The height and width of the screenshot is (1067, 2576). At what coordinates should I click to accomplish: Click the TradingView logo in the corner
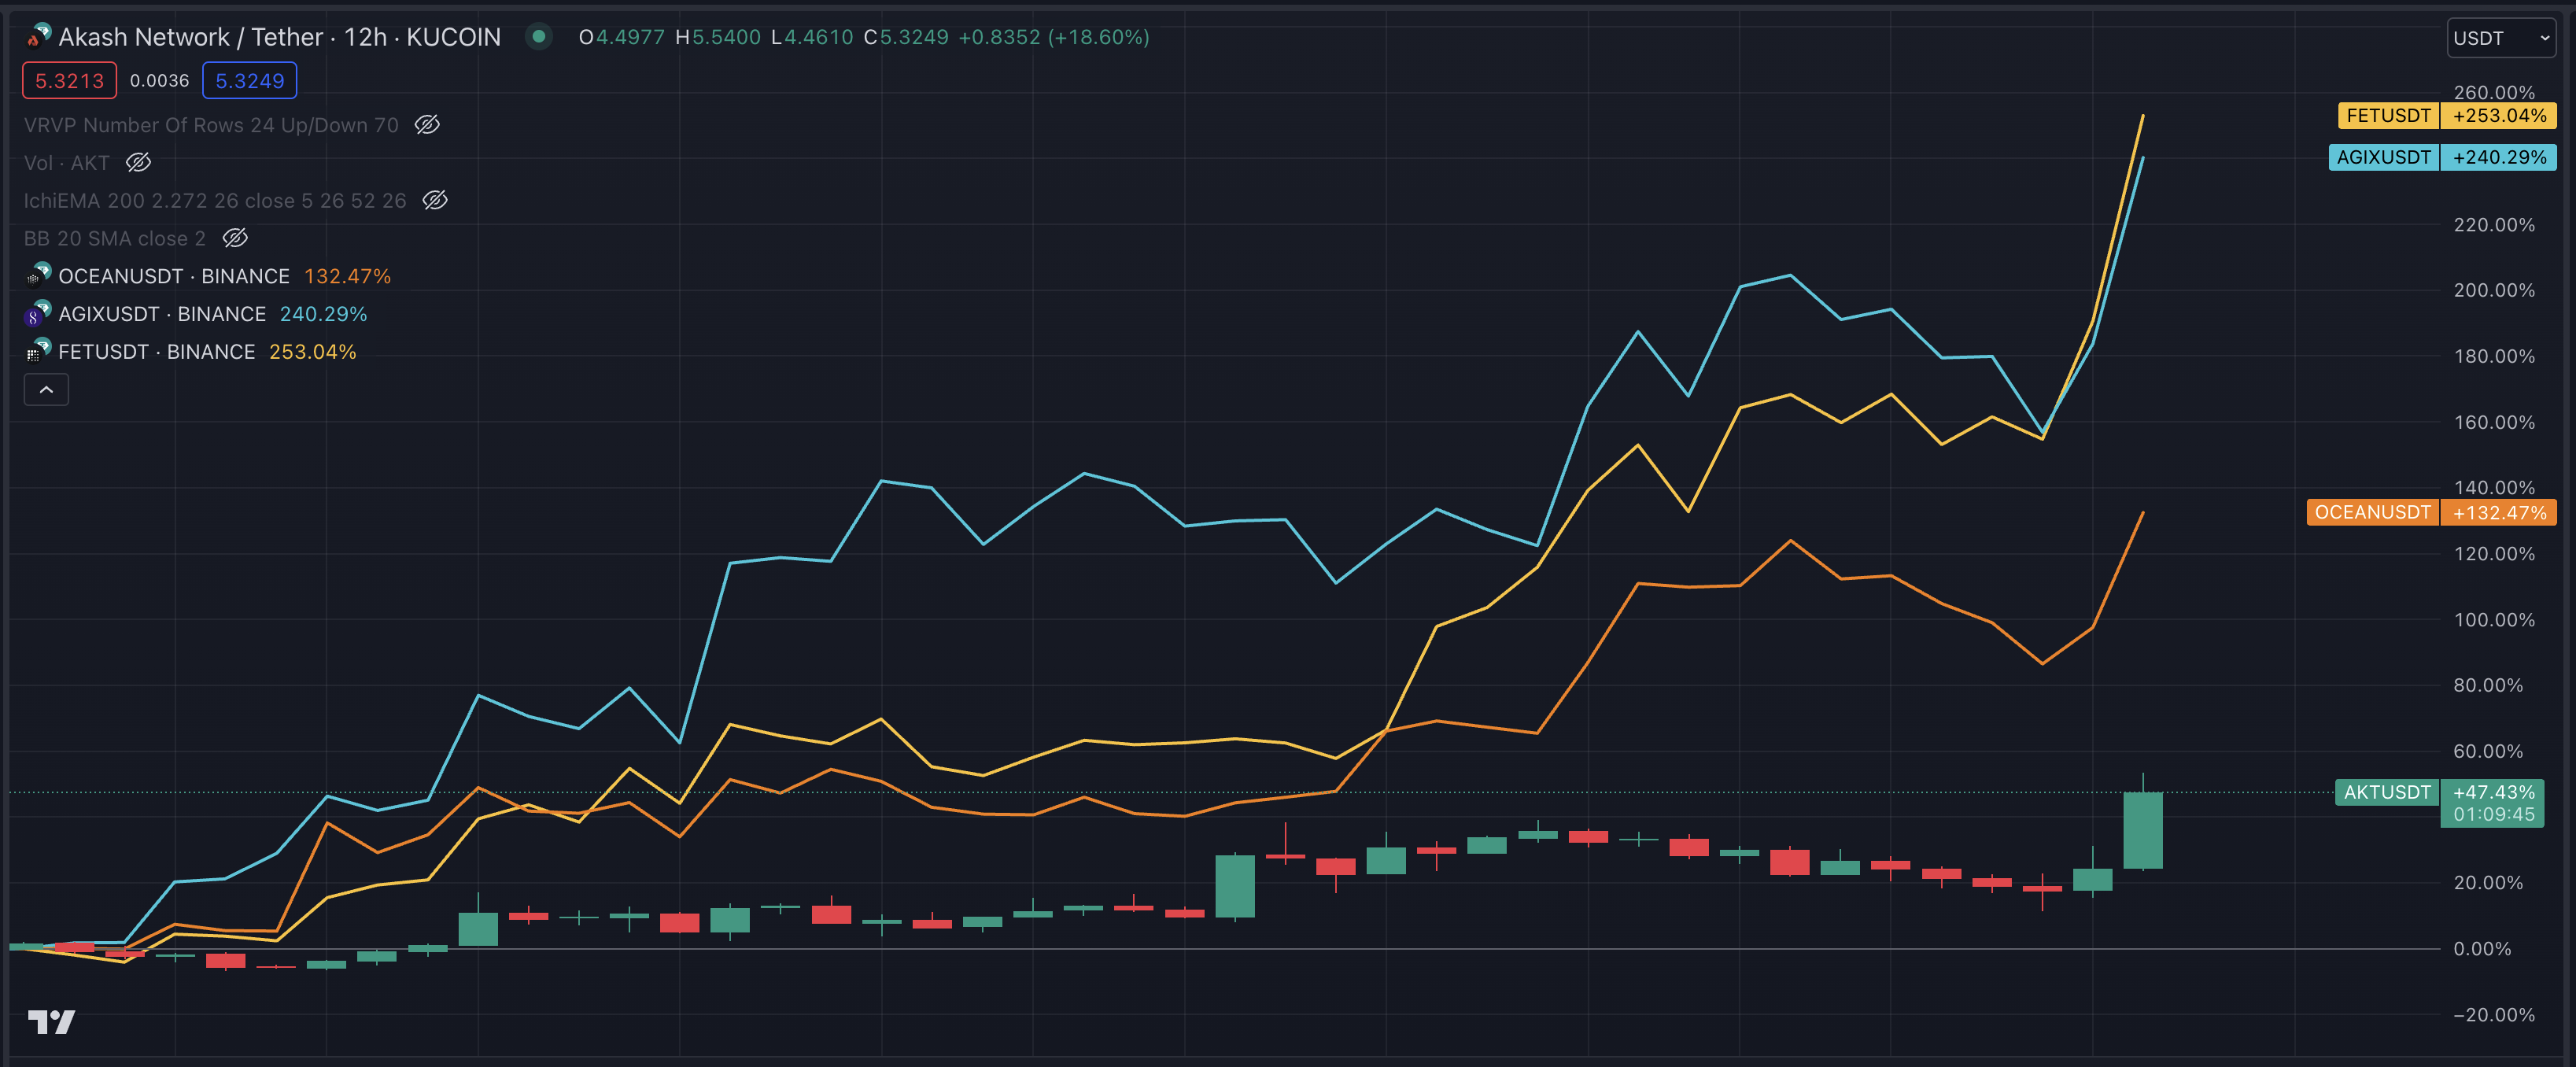(x=51, y=1021)
